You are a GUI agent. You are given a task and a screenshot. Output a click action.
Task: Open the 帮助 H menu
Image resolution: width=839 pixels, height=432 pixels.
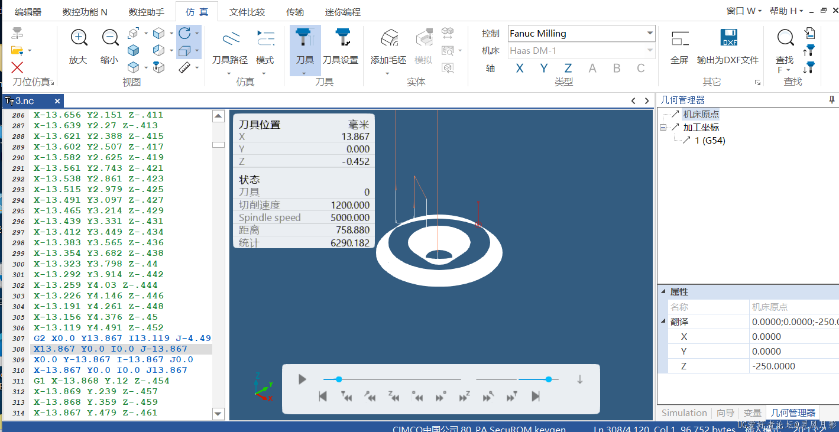click(x=786, y=11)
